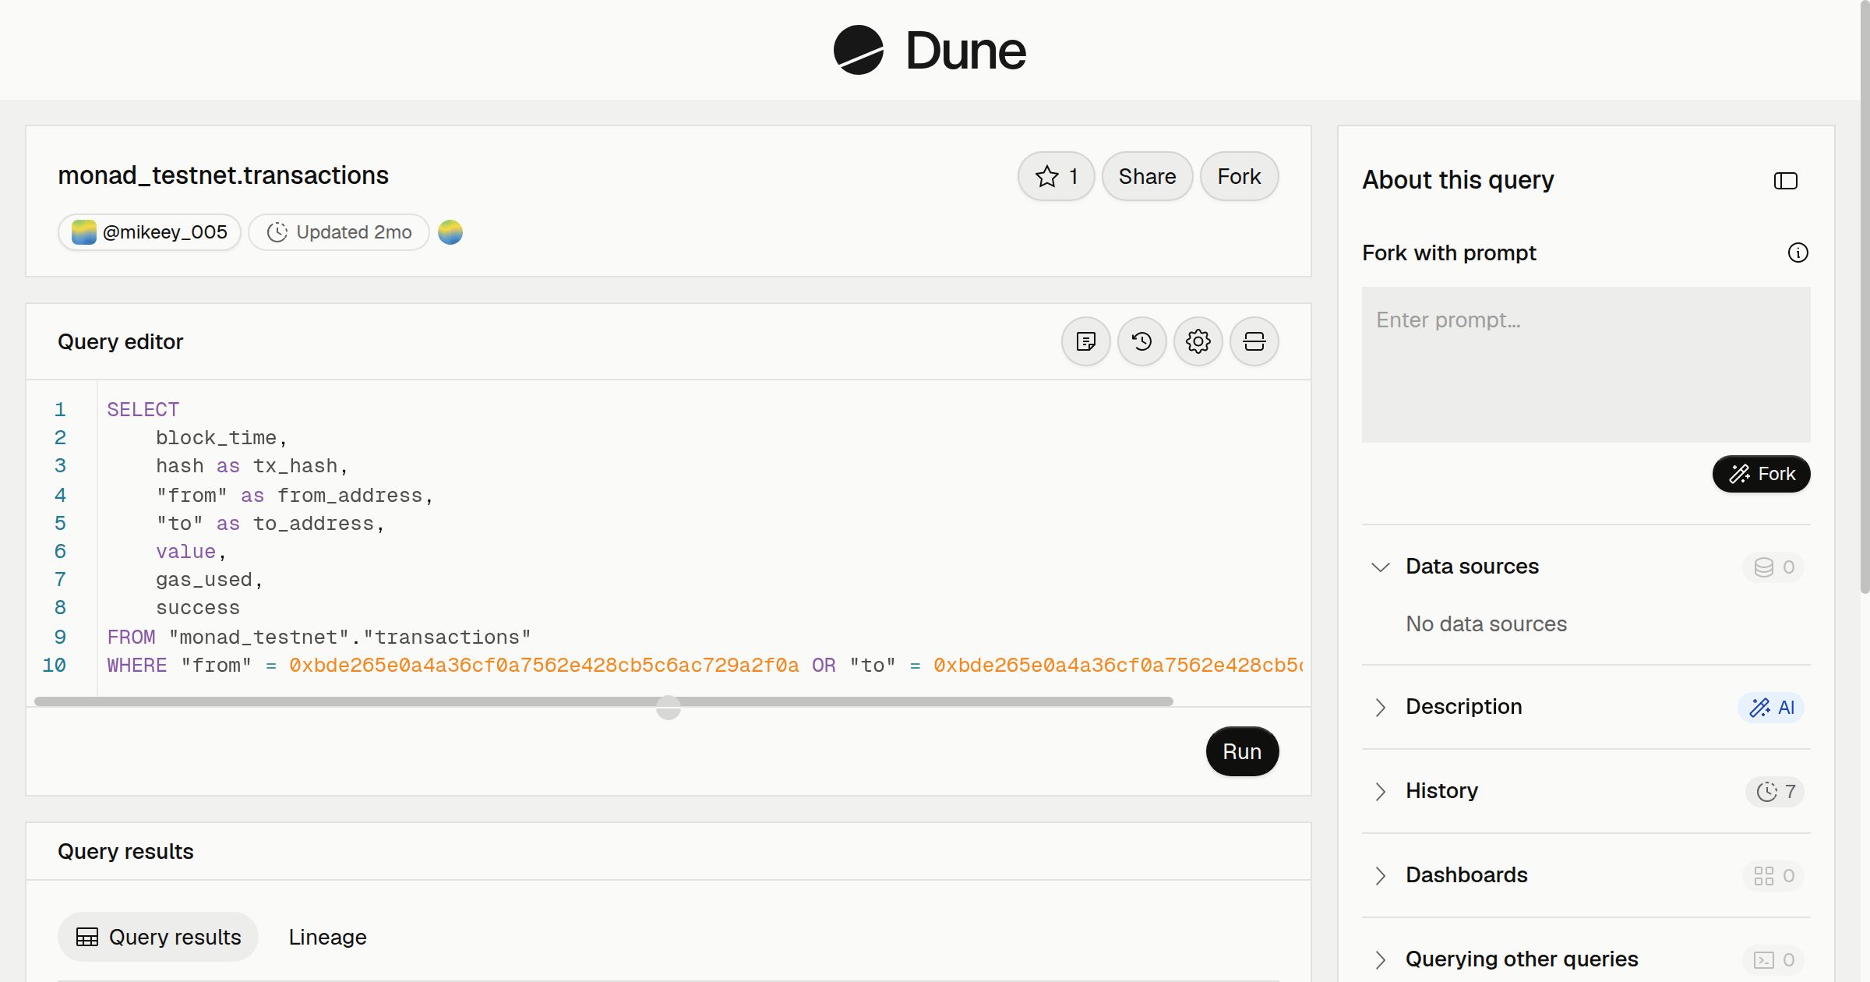Open version history clock icon in editor
1870x982 pixels.
pyautogui.click(x=1141, y=341)
